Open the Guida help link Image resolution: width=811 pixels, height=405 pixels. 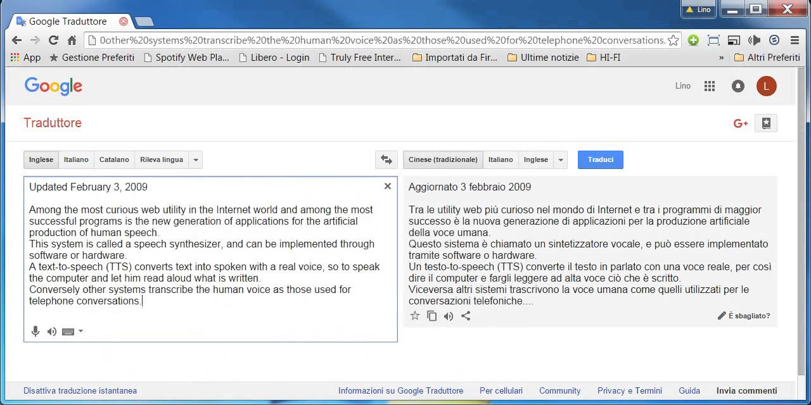coord(689,390)
